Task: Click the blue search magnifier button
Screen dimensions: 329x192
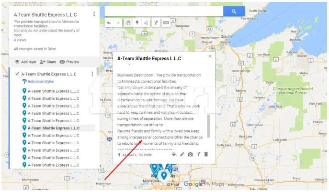Action: 234,11
